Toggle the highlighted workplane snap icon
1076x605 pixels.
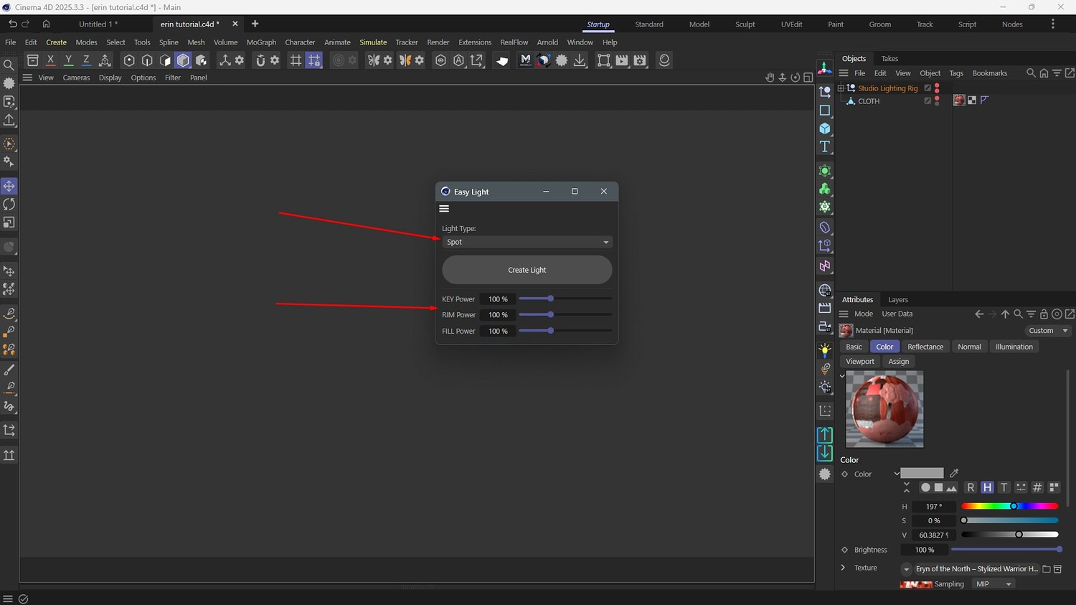pos(314,60)
